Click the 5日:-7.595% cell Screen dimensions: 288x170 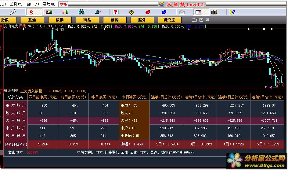tap(268, 144)
